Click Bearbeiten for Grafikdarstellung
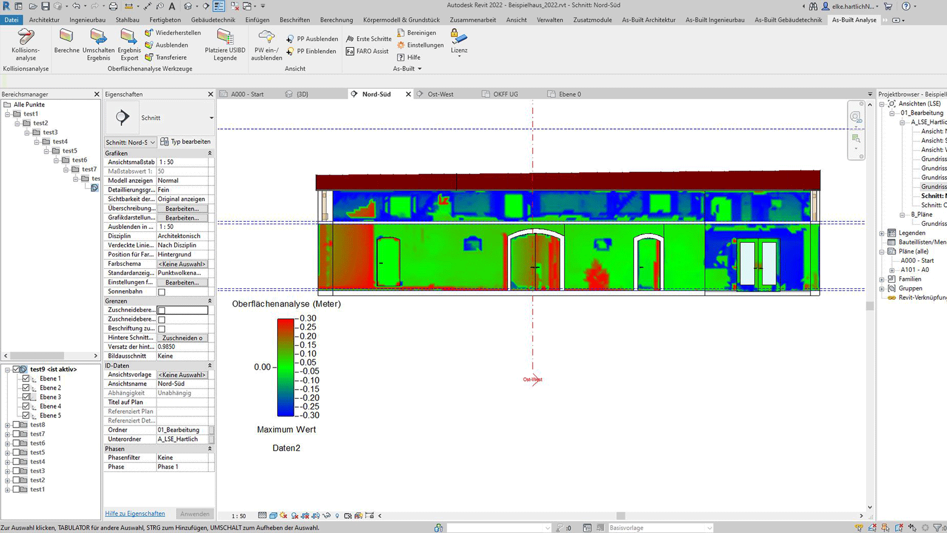The height and width of the screenshot is (533, 947). [x=182, y=218]
